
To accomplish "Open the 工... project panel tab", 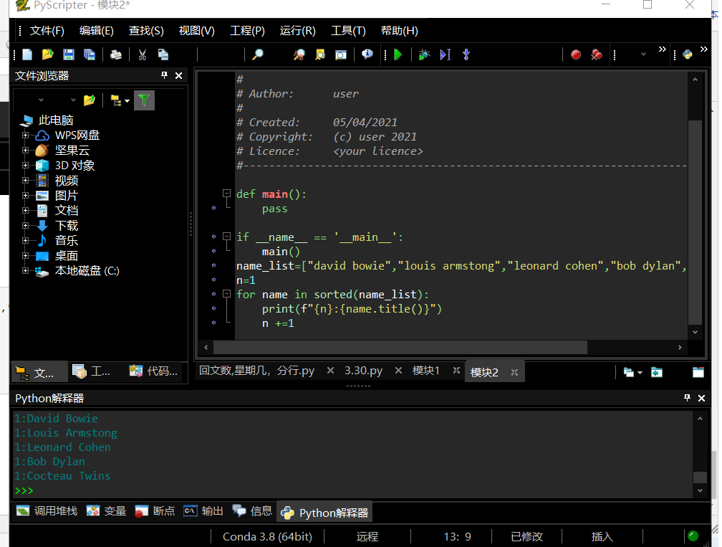I will pos(91,371).
